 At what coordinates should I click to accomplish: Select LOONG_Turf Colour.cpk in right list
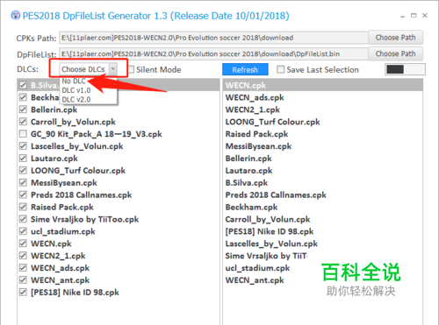click(323, 122)
